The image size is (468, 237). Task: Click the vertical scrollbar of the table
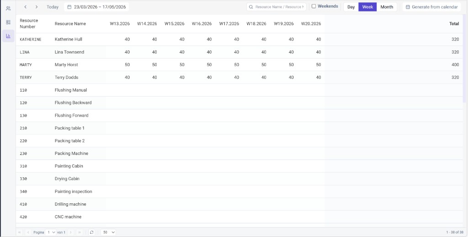click(x=464, y=59)
